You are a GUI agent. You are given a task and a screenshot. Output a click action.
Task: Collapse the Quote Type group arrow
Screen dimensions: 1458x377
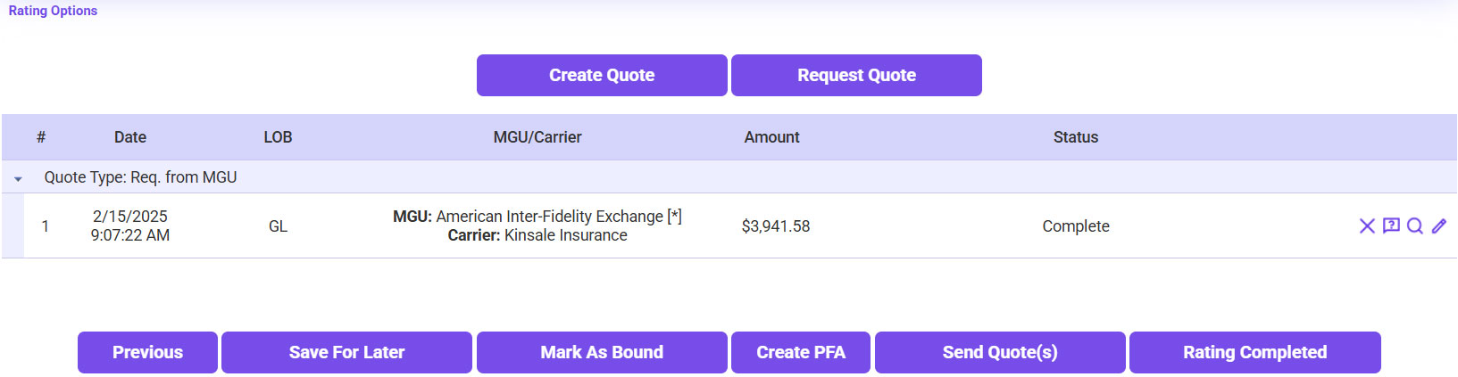coord(18,178)
